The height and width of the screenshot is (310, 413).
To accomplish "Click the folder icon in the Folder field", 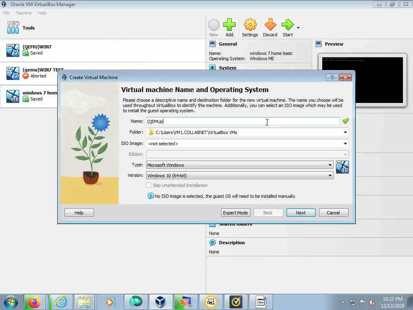I will pos(151,132).
